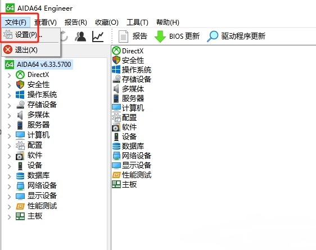316x250 pixels.
Task: Open 数据库 in the right pane
Action: click(128, 146)
